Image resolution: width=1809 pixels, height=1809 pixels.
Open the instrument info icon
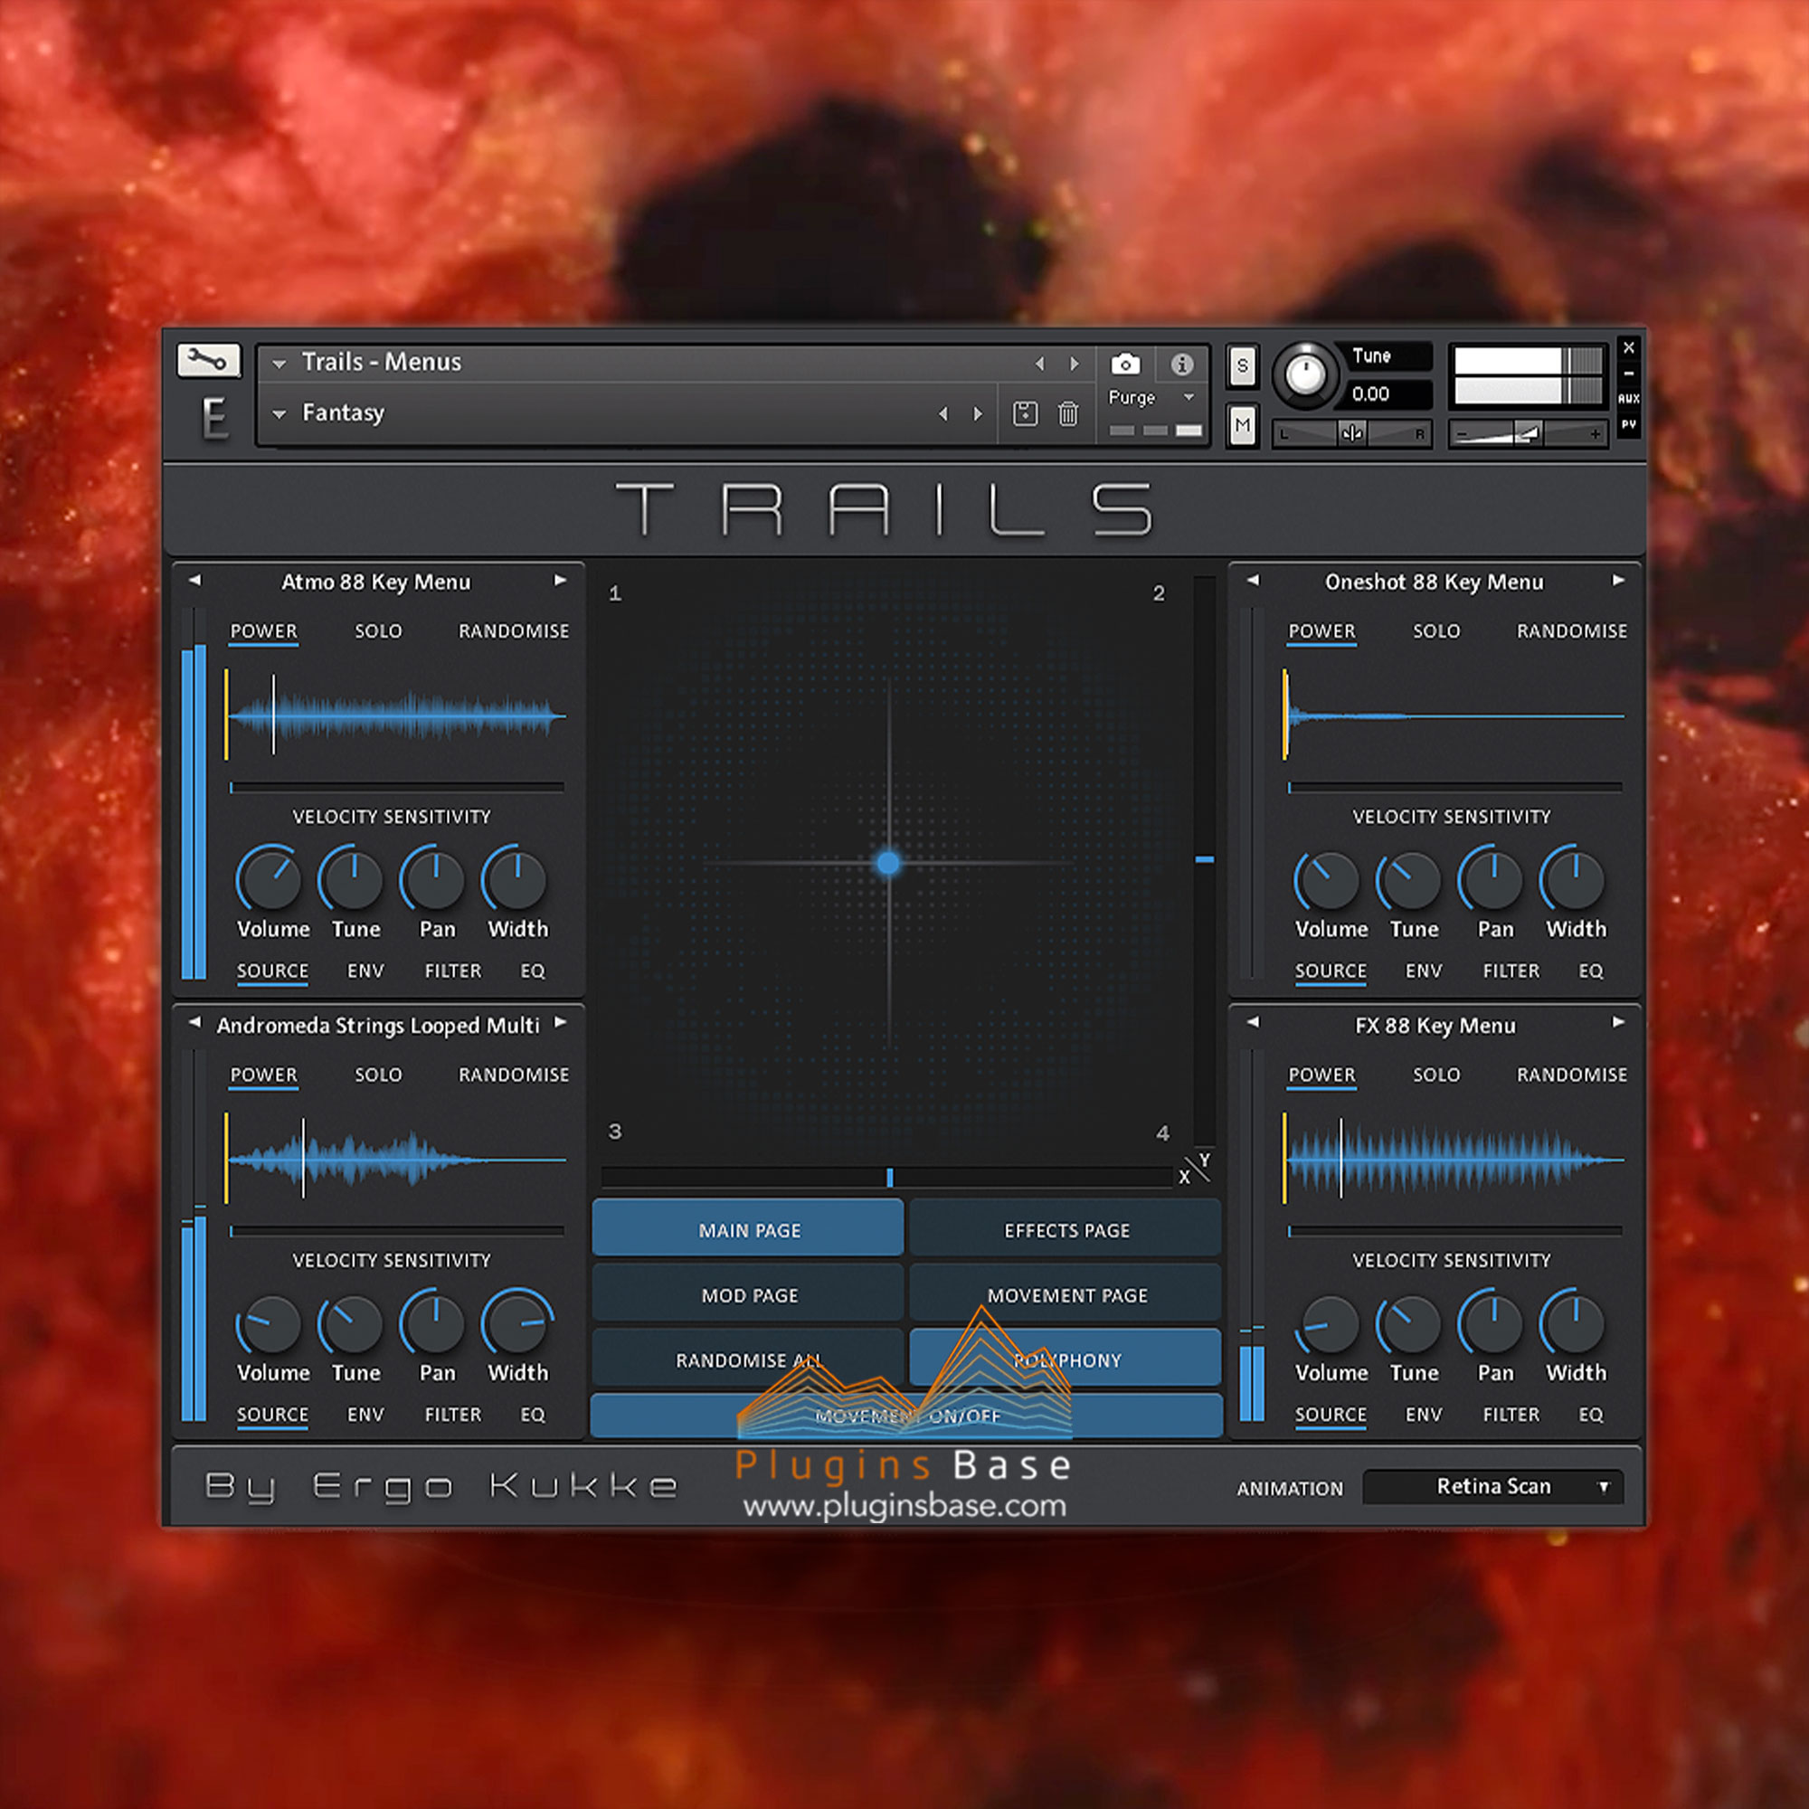(1181, 364)
